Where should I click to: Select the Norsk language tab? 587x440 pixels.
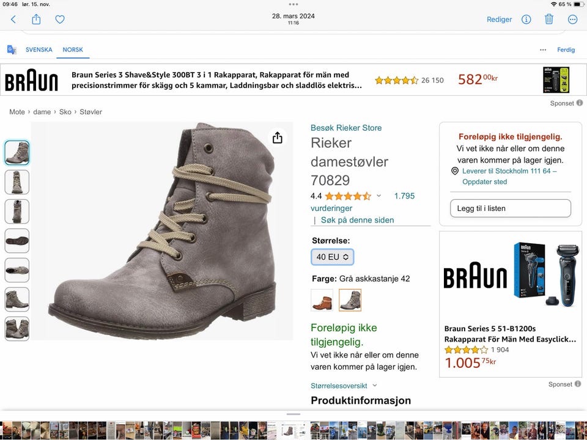tap(73, 50)
